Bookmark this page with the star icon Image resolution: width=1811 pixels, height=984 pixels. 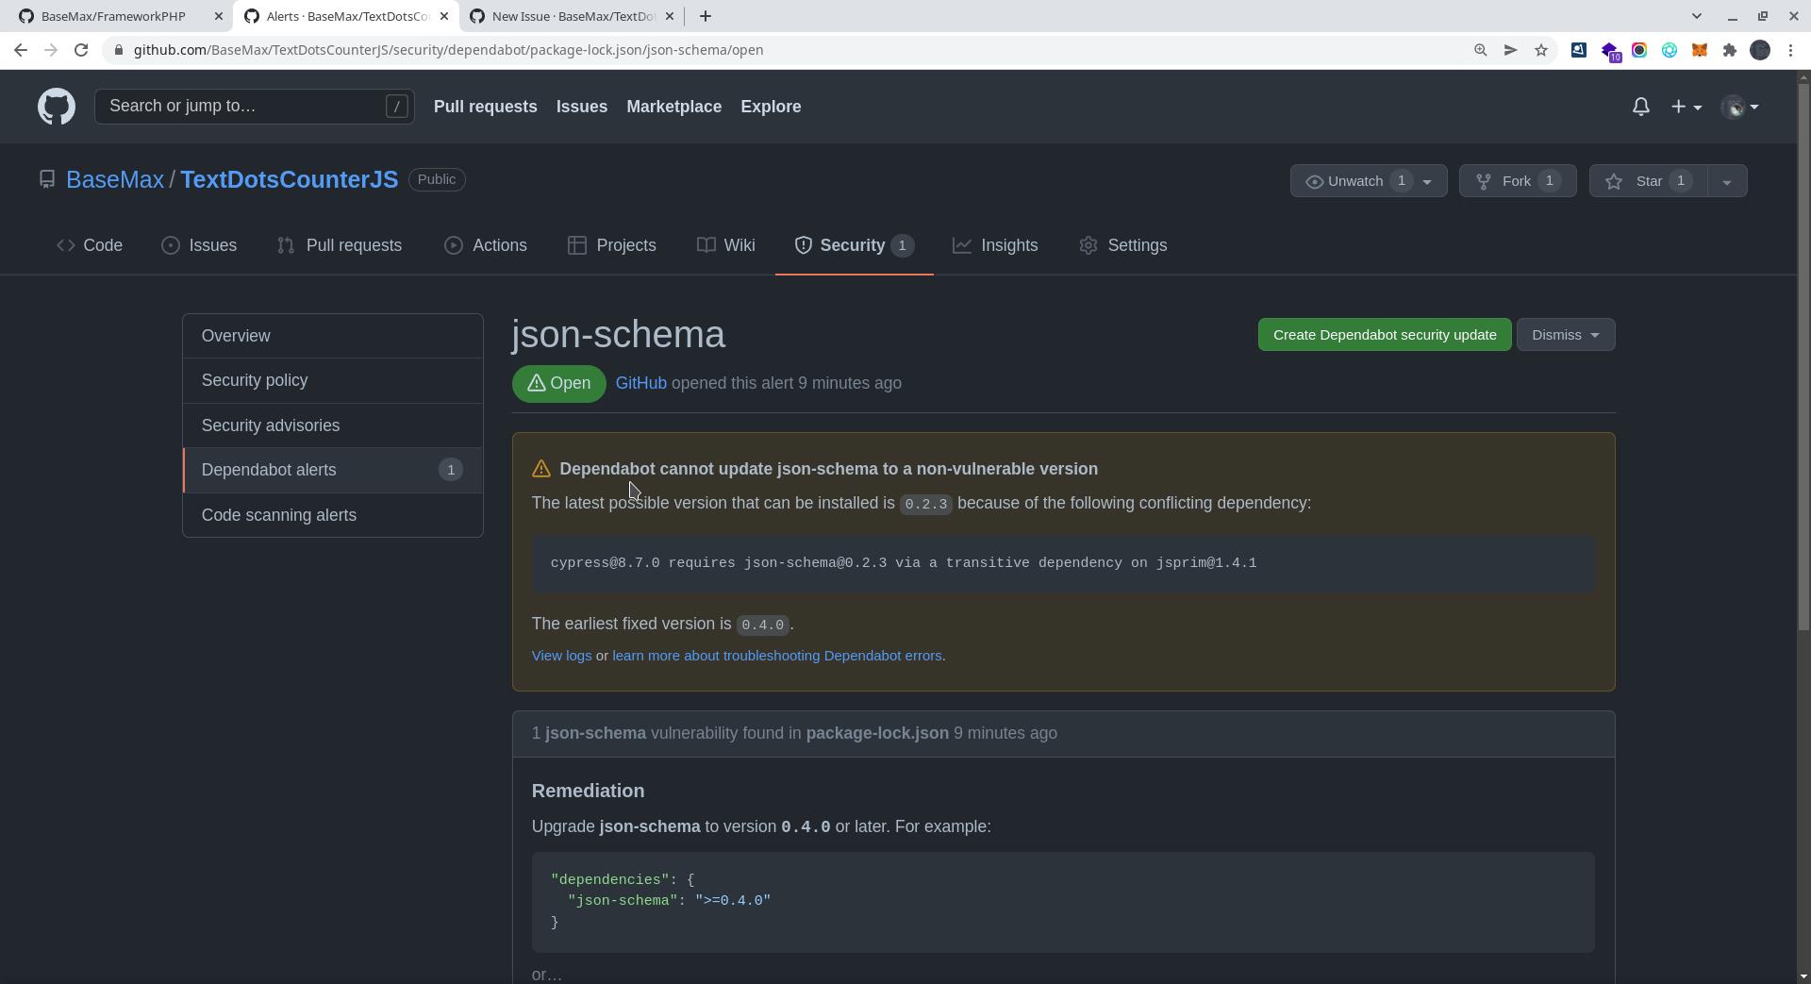coord(1541,50)
